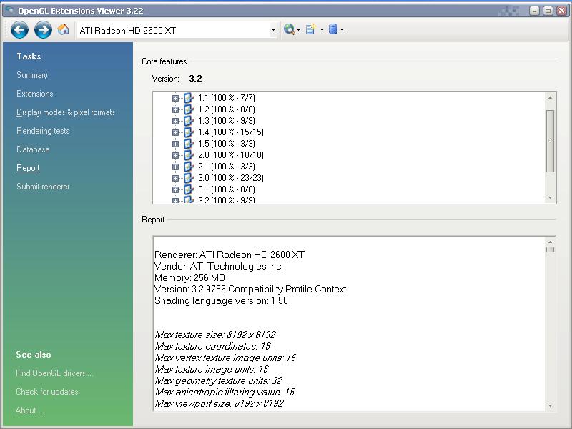Open dropdown arrow beside the notes icon
This screenshot has width=572, height=429.
point(322,30)
